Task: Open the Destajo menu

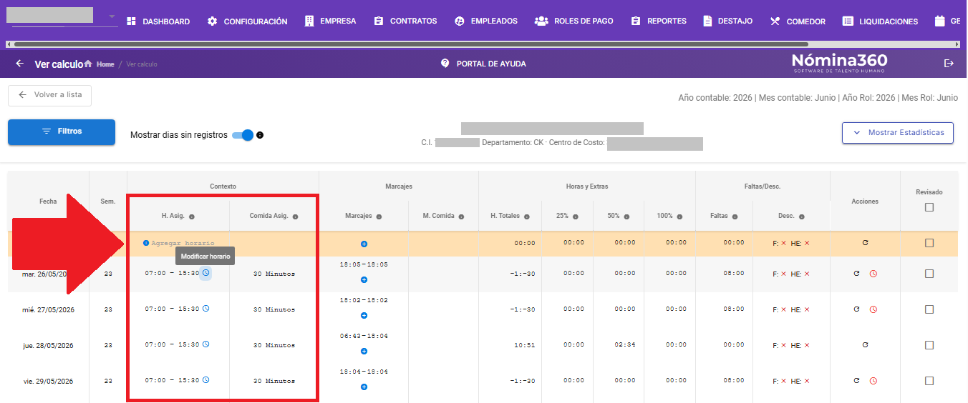Action: tap(728, 21)
